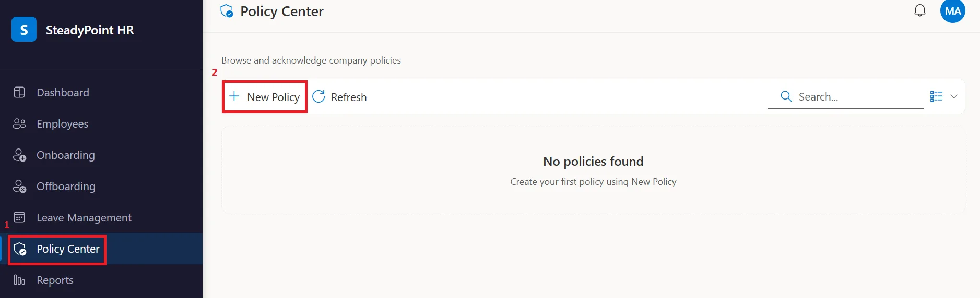Navigate to Offboarding
This screenshot has width=980, height=298.
[101, 186]
